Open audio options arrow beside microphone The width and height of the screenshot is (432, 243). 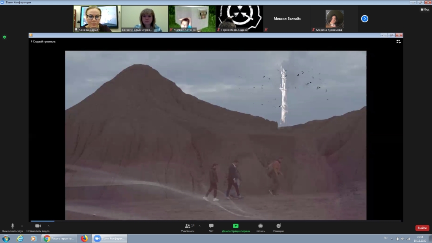coord(22,226)
